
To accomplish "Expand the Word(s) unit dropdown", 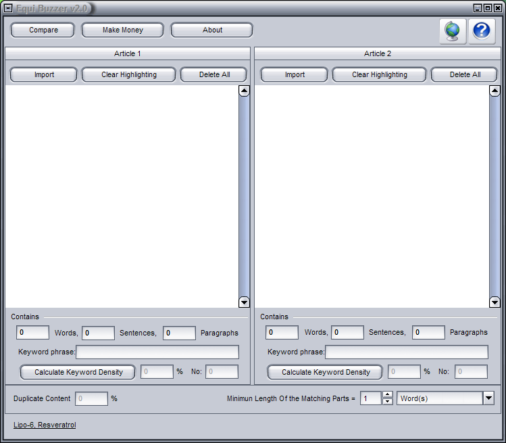I will [x=488, y=398].
